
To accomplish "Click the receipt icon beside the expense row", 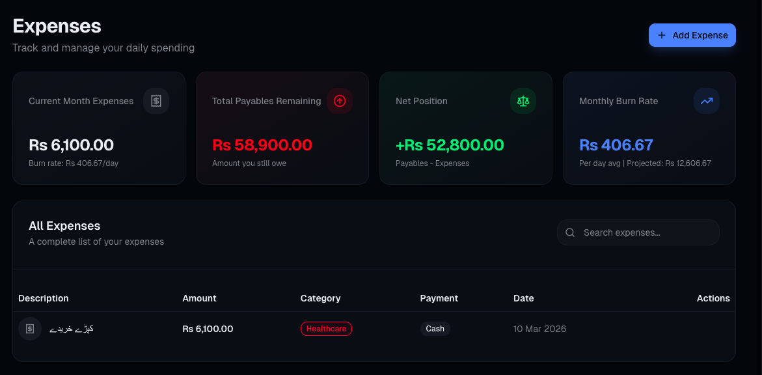I will [30, 329].
